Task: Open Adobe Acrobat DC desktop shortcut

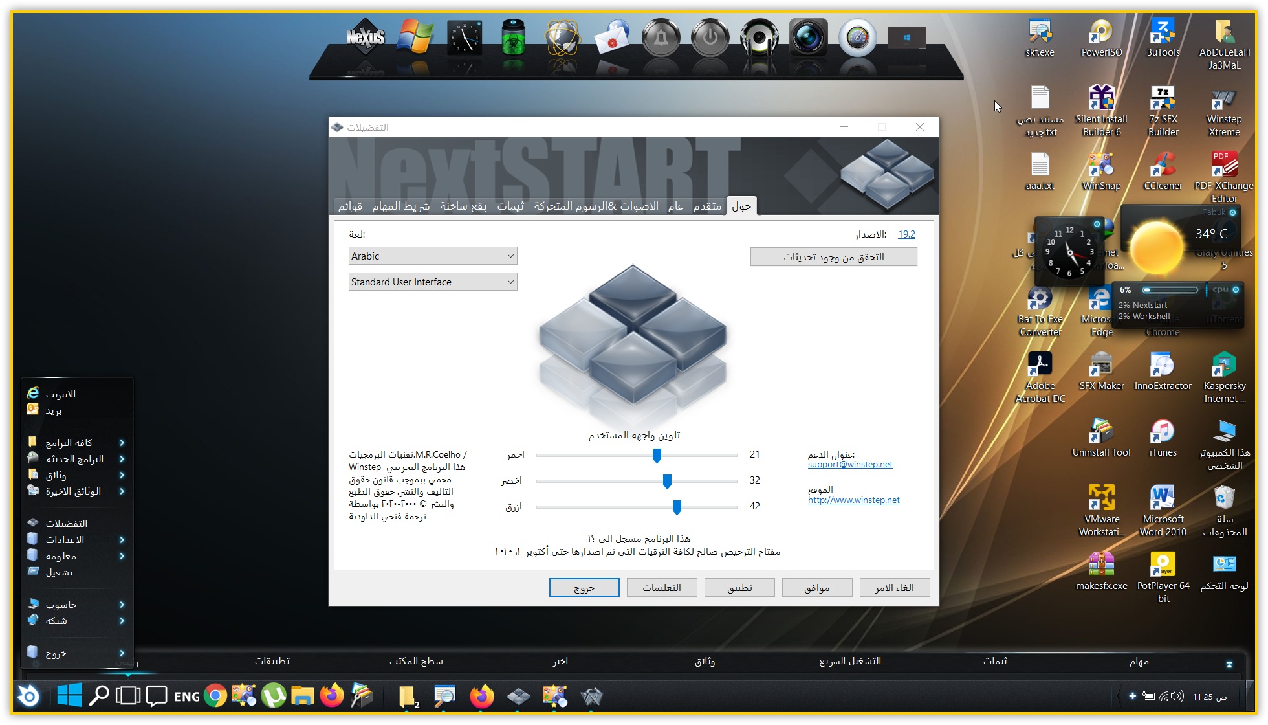Action: (1040, 378)
